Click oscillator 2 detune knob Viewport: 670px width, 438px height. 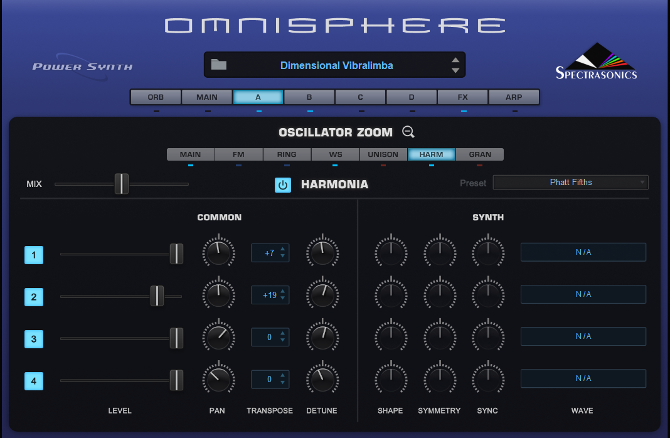point(322,294)
